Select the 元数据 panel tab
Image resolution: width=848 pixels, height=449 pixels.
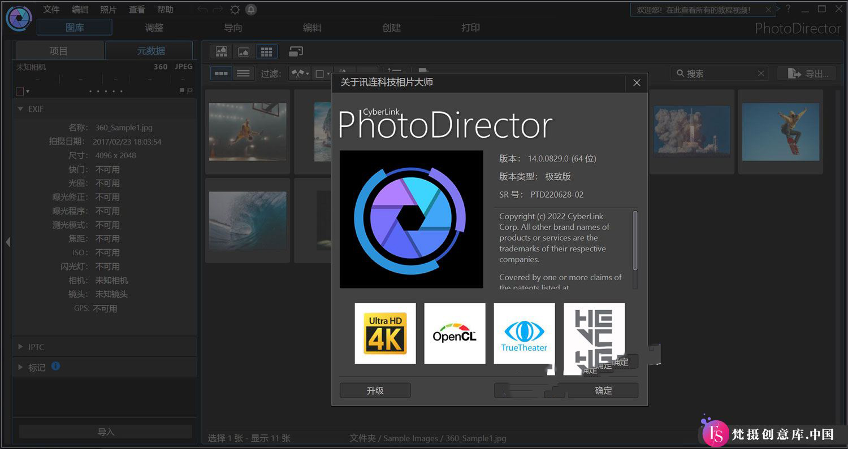150,50
